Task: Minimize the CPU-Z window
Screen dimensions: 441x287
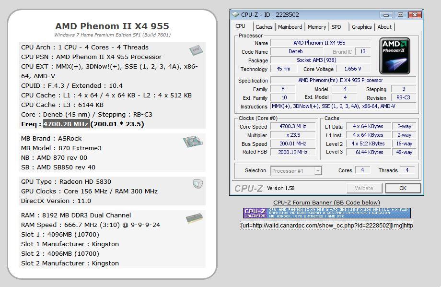Action: pyautogui.click(x=386, y=15)
